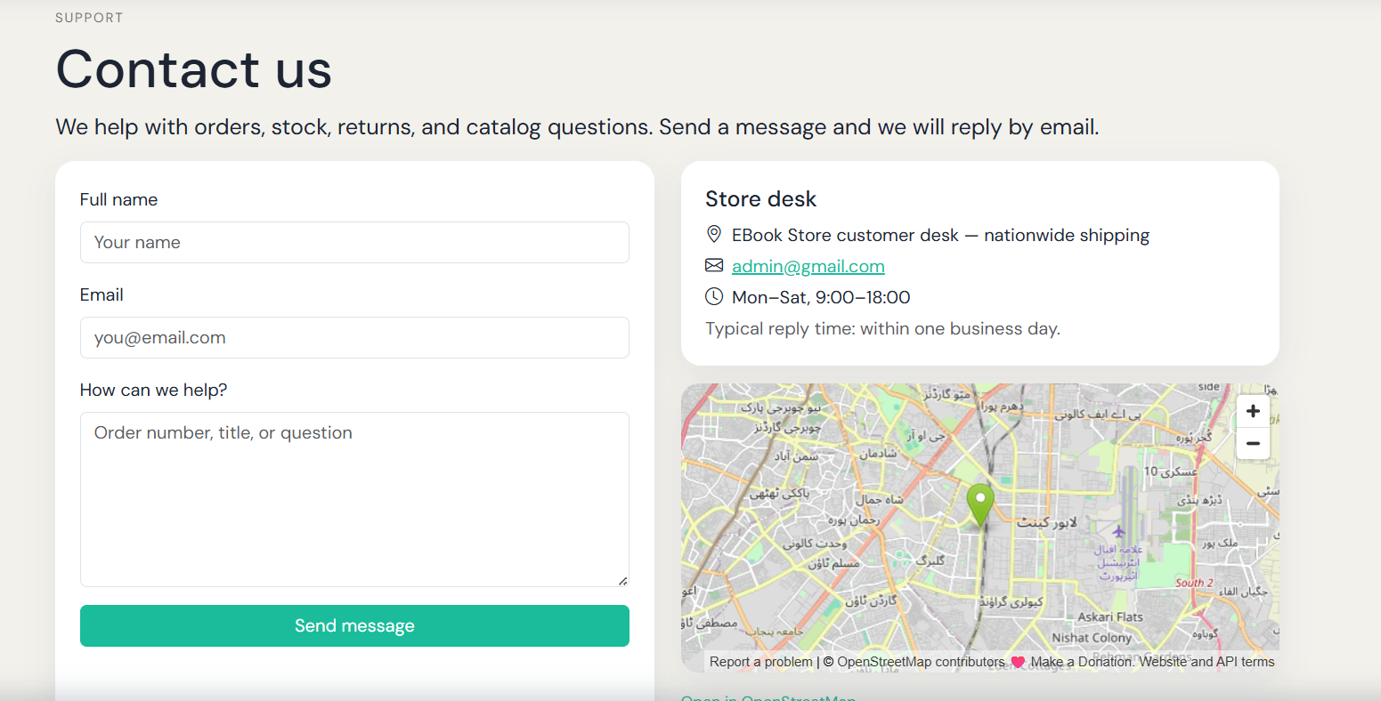The width and height of the screenshot is (1381, 701).
Task: Click the location pin icon in Store desk
Action: click(x=713, y=235)
